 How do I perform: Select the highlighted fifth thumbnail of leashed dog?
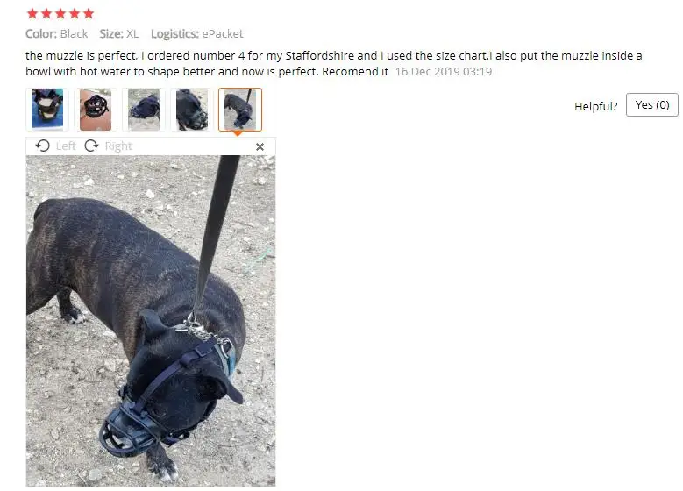tap(240, 110)
